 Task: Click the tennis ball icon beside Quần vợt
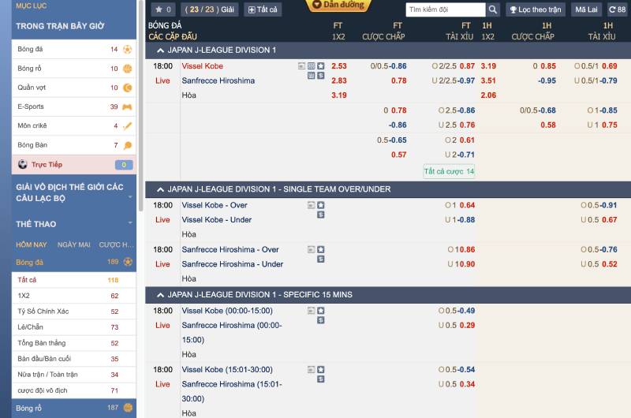(x=127, y=88)
